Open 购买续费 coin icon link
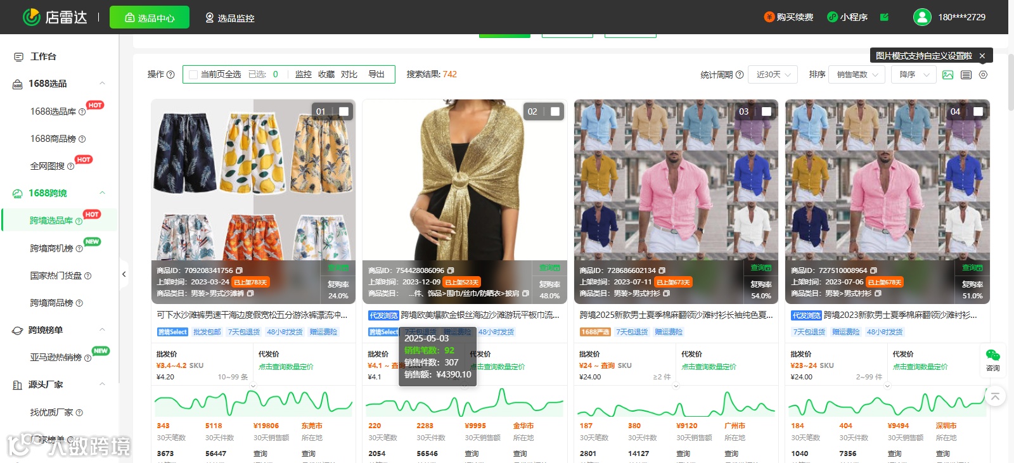The width and height of the screenshot is (1014, 463). (769, 17)
